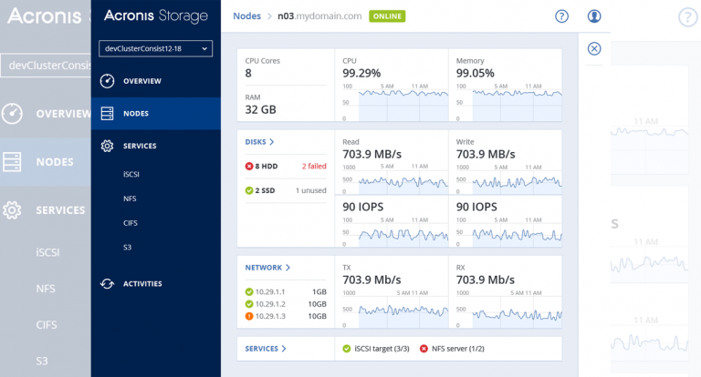Viewport: 701px width, 377px height.
Task: Expand the DISKS section chevron
Action: (x=272, y=142)
